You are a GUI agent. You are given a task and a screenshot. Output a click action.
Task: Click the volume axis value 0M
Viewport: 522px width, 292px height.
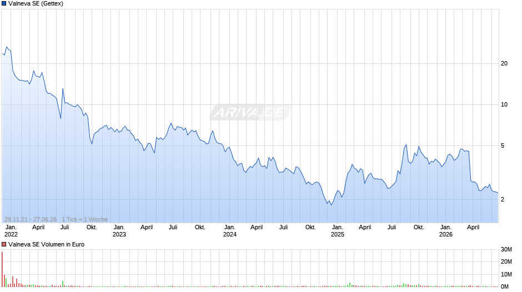(x=505, y=286)
